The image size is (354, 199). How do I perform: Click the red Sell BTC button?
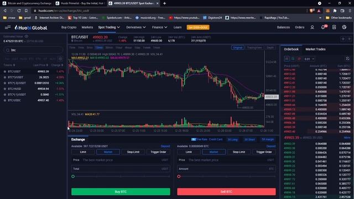(226, 192)
